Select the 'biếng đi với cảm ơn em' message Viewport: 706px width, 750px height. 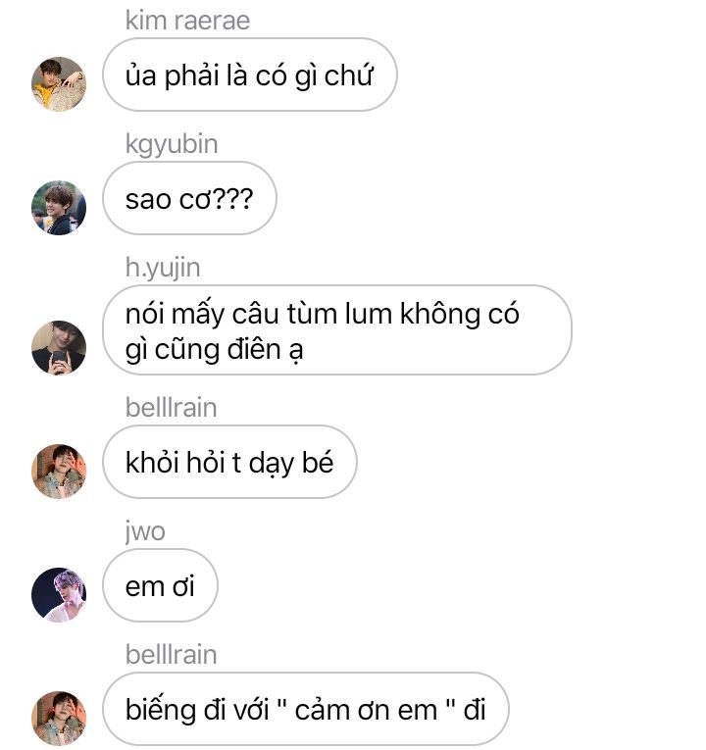pos(306,709)
